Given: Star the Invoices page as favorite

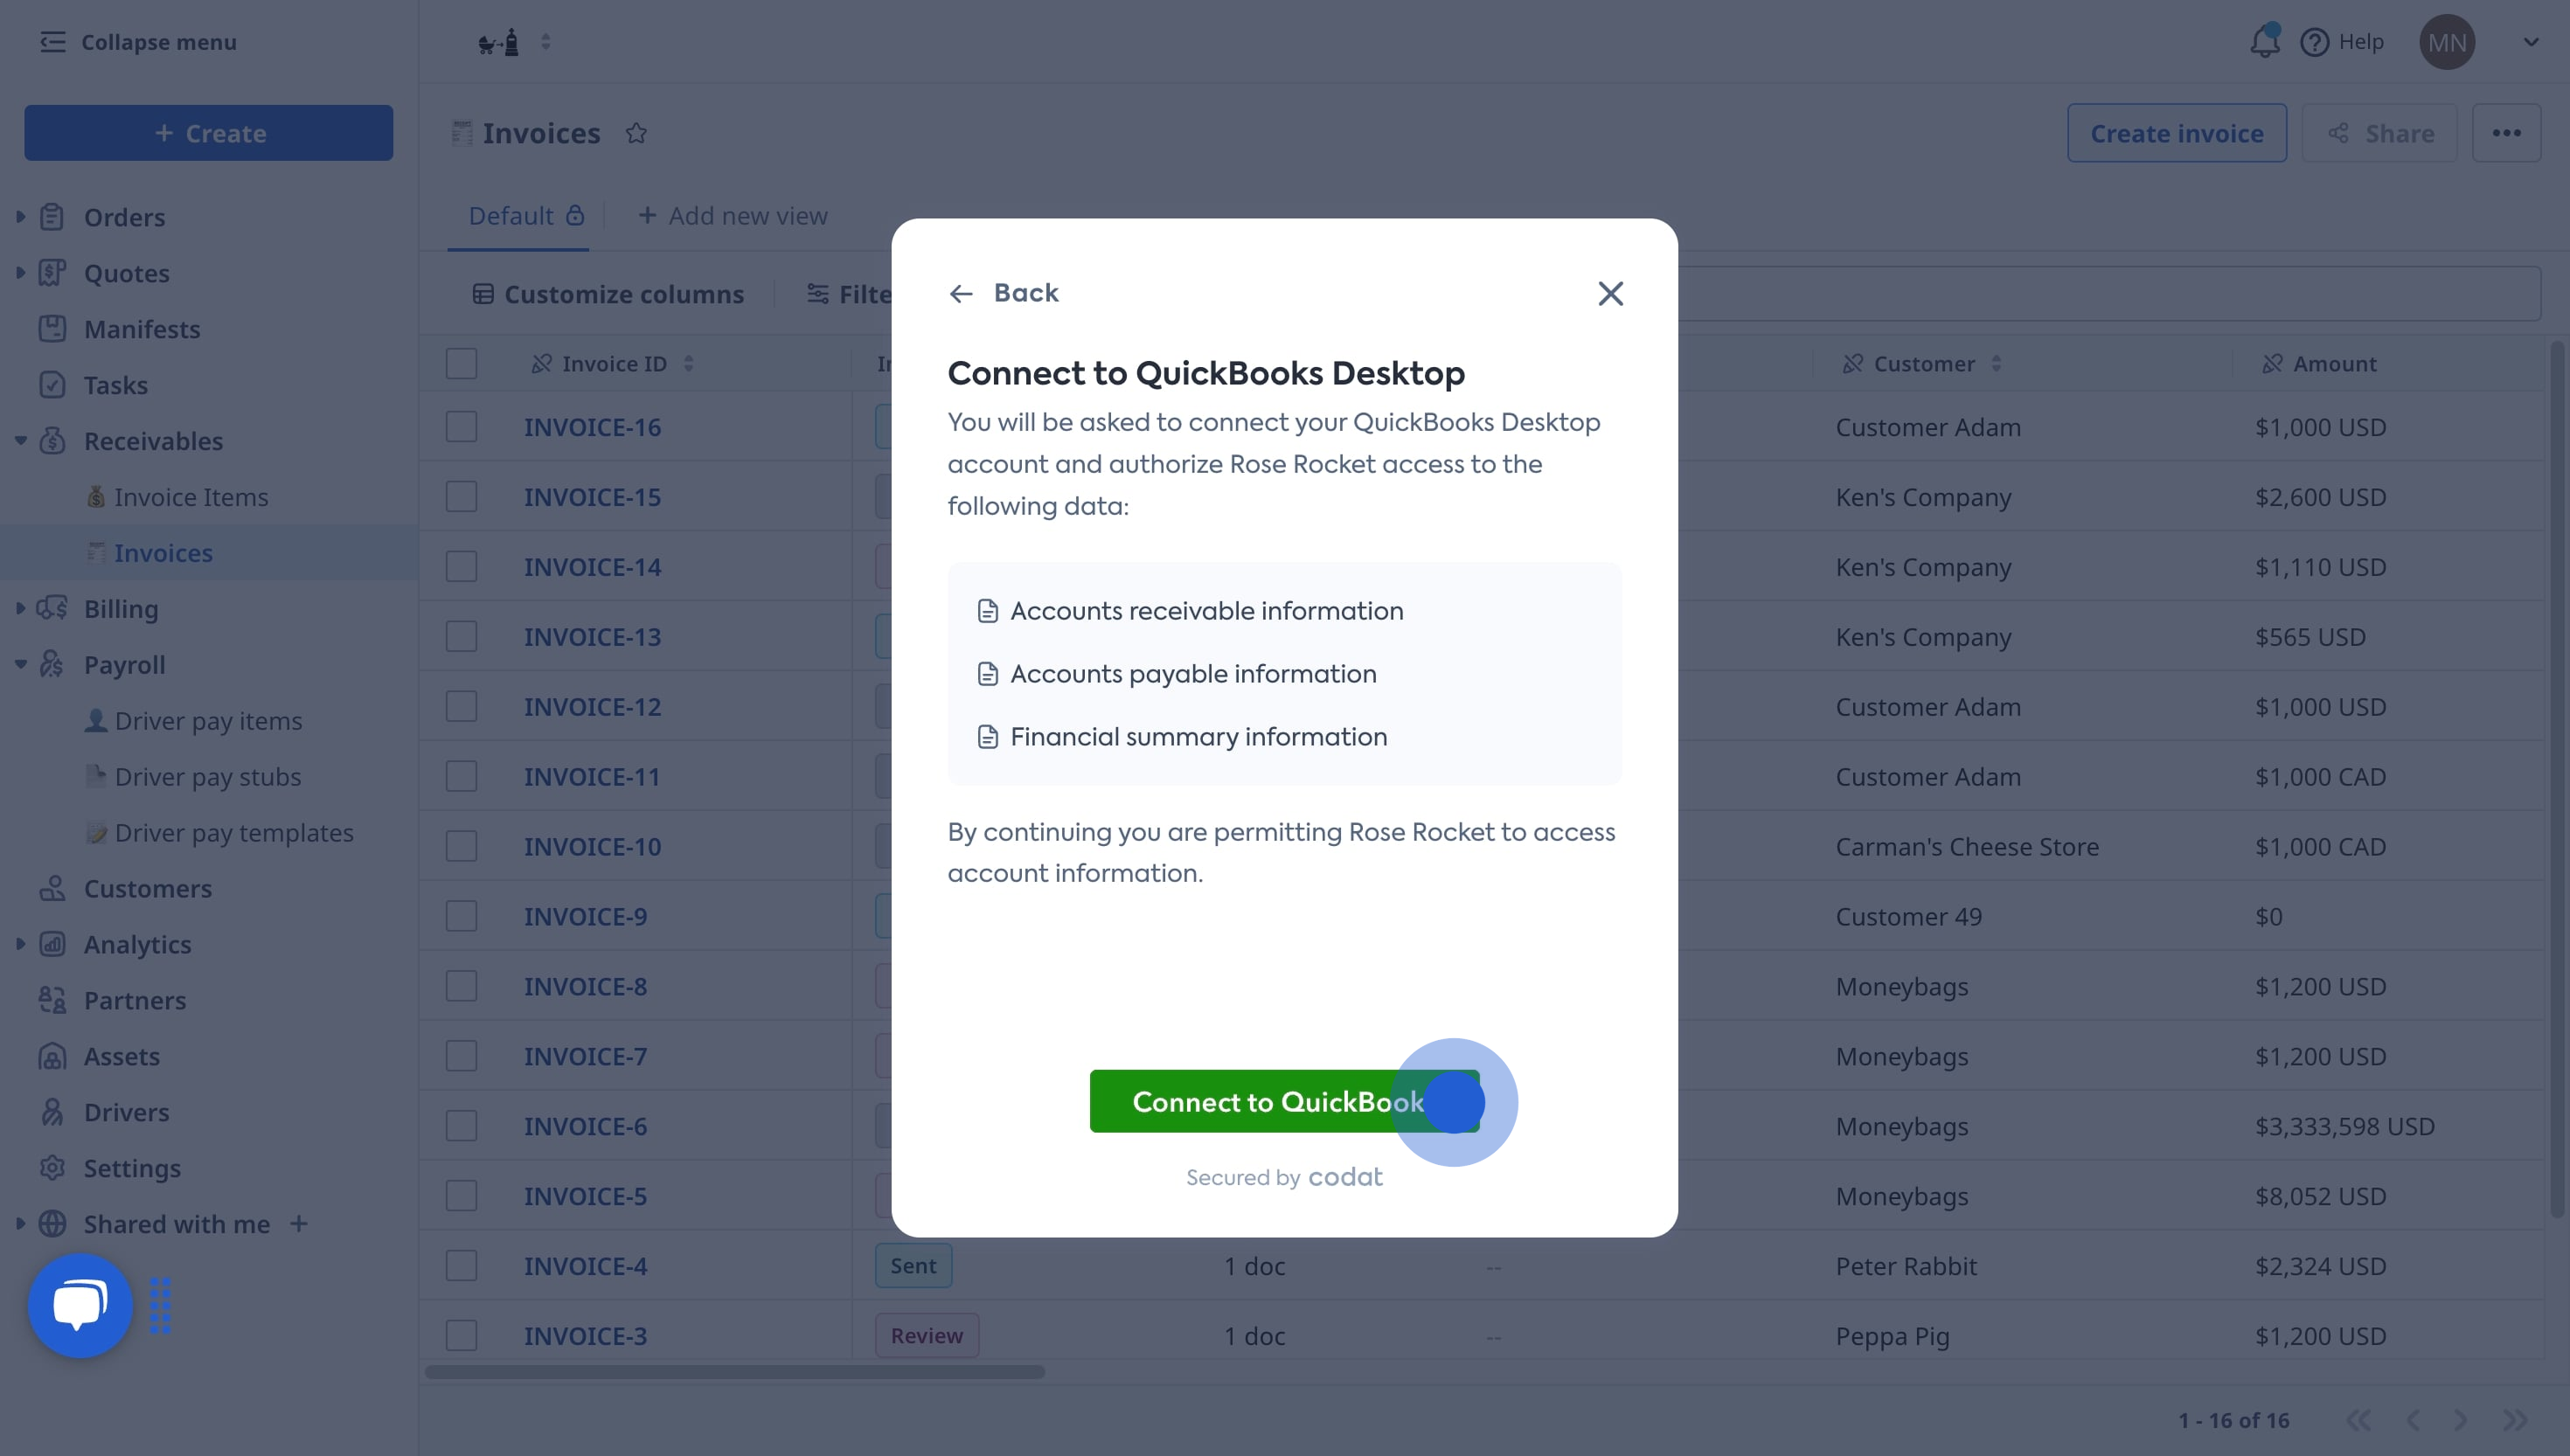Looking at the screenshot, I should (636, 133).
